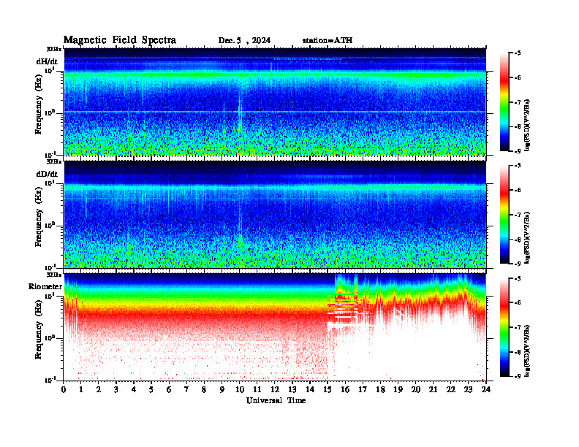
Task: Click the '32Hz' label atop Riometer panel
Action: coord(54,275)
